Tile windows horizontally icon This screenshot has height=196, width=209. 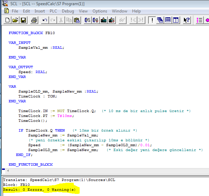(168, 20)
